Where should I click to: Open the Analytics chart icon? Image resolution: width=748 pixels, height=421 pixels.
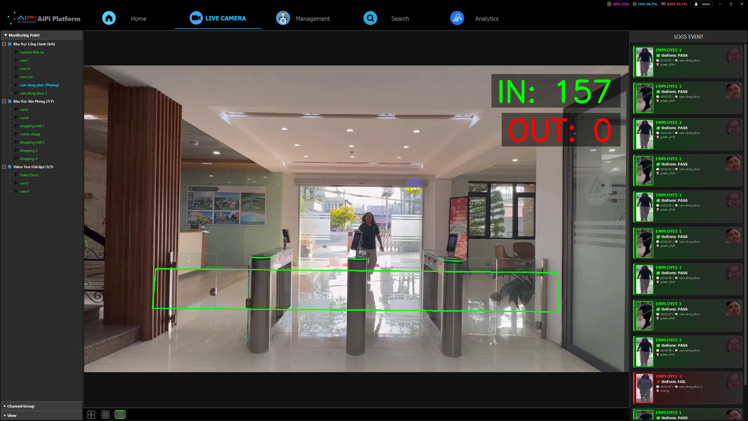tap(457, 18)
